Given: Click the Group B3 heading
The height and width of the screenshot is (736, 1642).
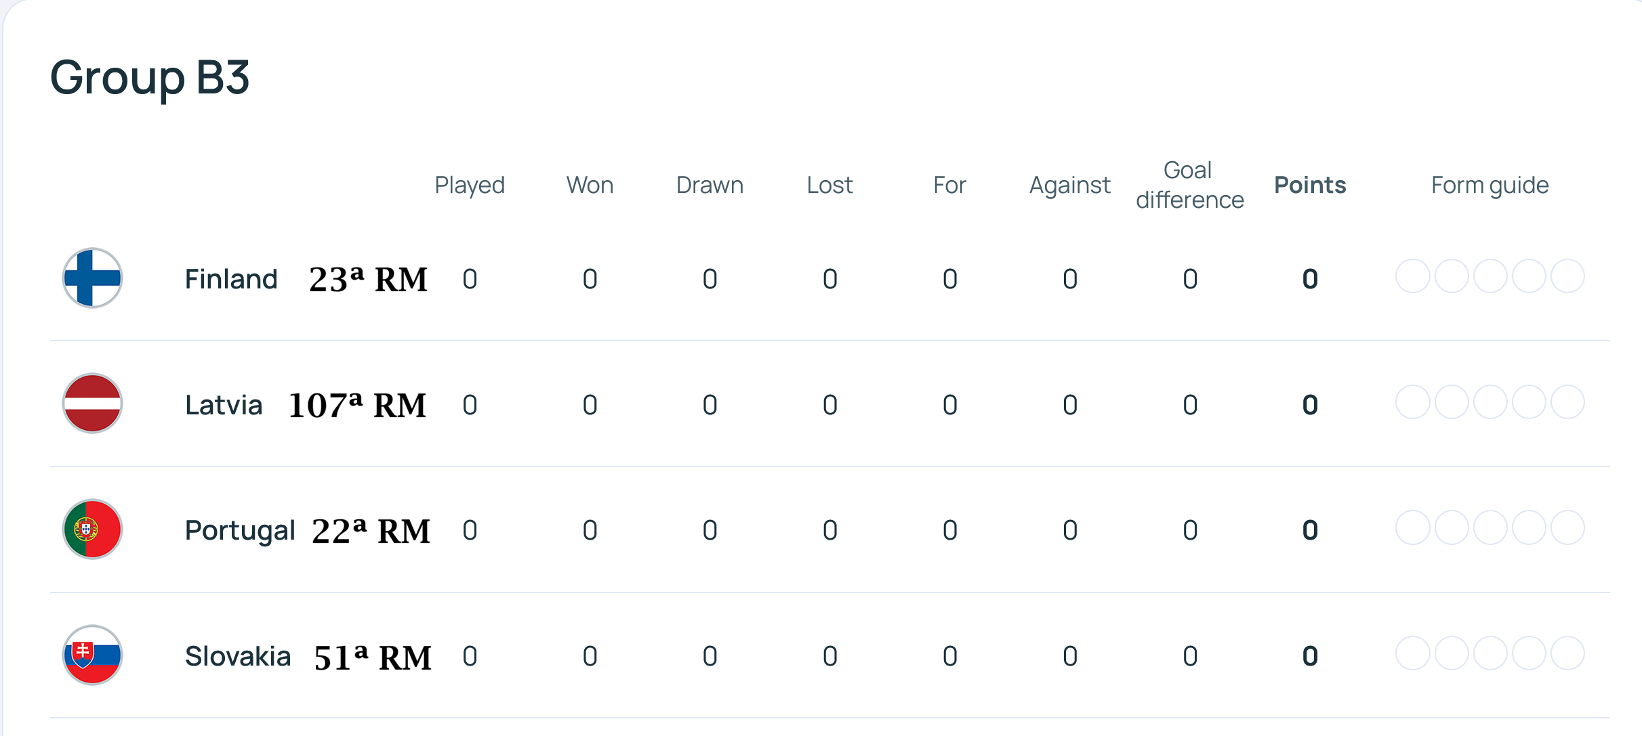Looking at the screenshot, I should [150, 77].
